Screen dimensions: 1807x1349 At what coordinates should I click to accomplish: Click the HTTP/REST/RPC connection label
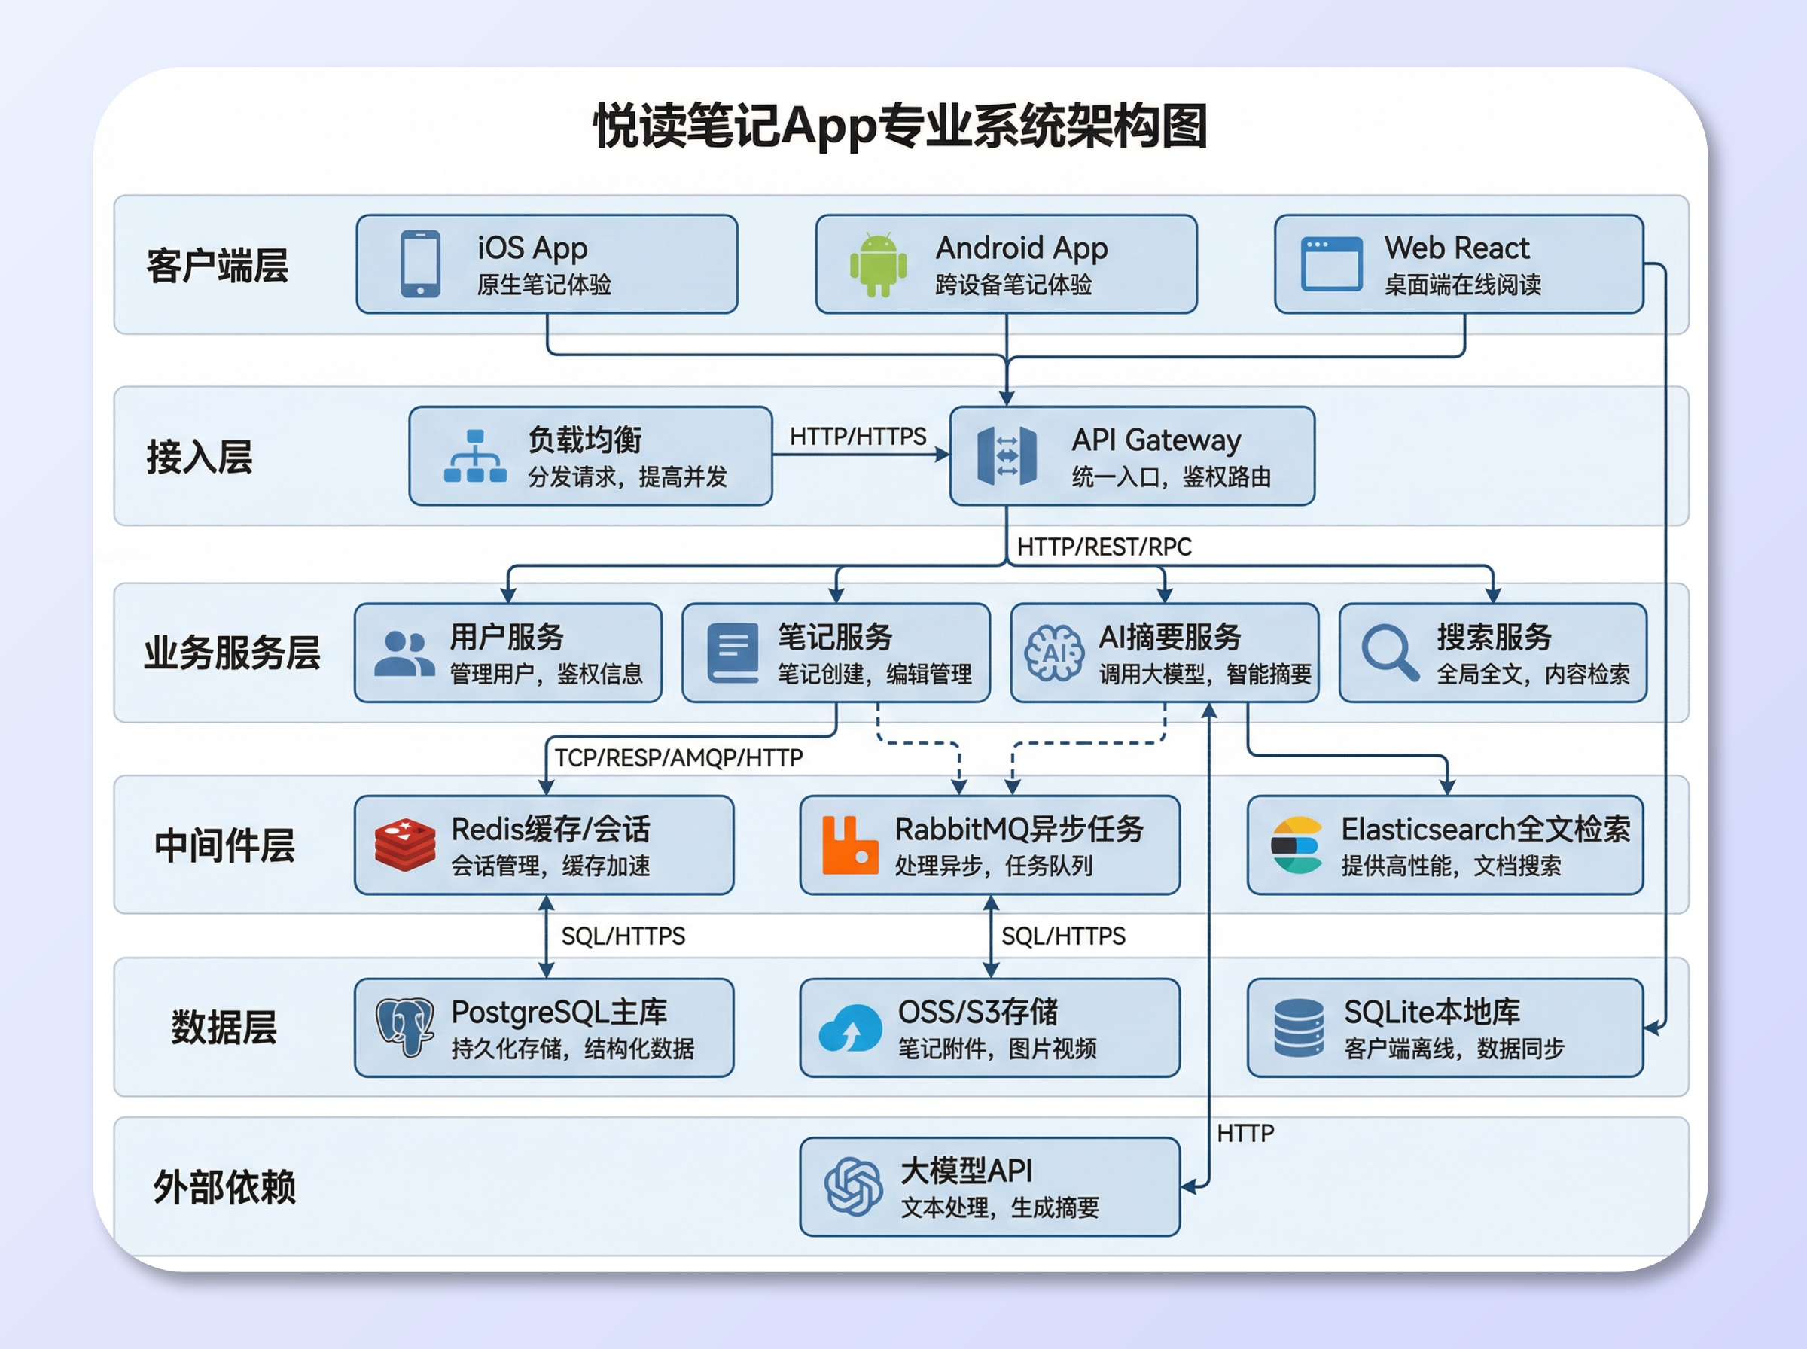(1104, 547)
